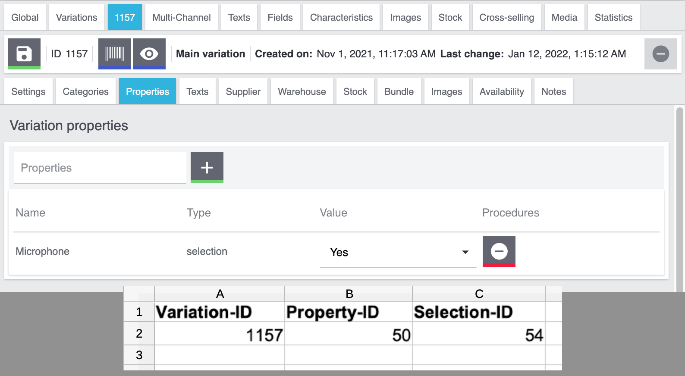Switch to the Variations tab

(77, 18)
